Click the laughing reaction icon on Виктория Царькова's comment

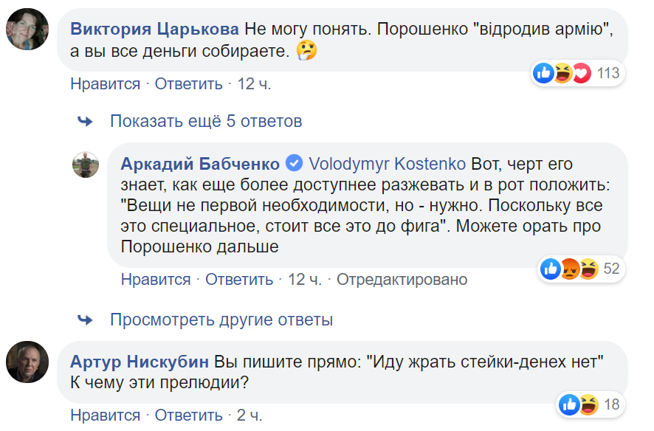(563, 73)
